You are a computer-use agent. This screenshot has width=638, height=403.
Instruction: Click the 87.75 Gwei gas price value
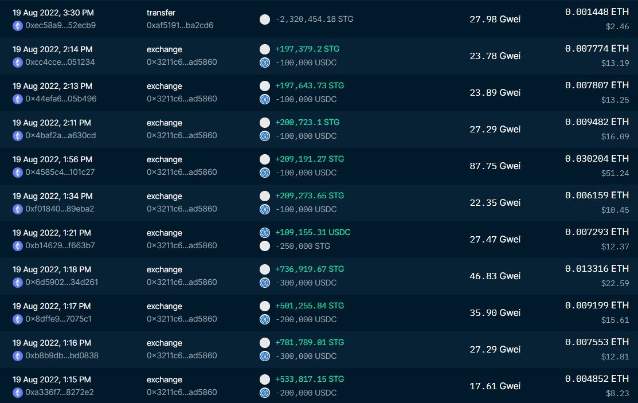[494, 166]
